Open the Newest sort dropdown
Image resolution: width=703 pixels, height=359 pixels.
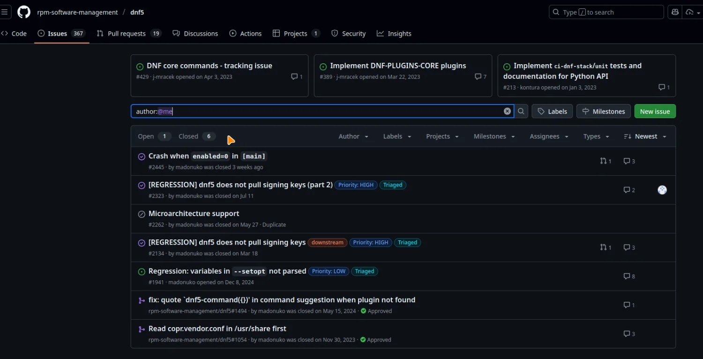645,136
